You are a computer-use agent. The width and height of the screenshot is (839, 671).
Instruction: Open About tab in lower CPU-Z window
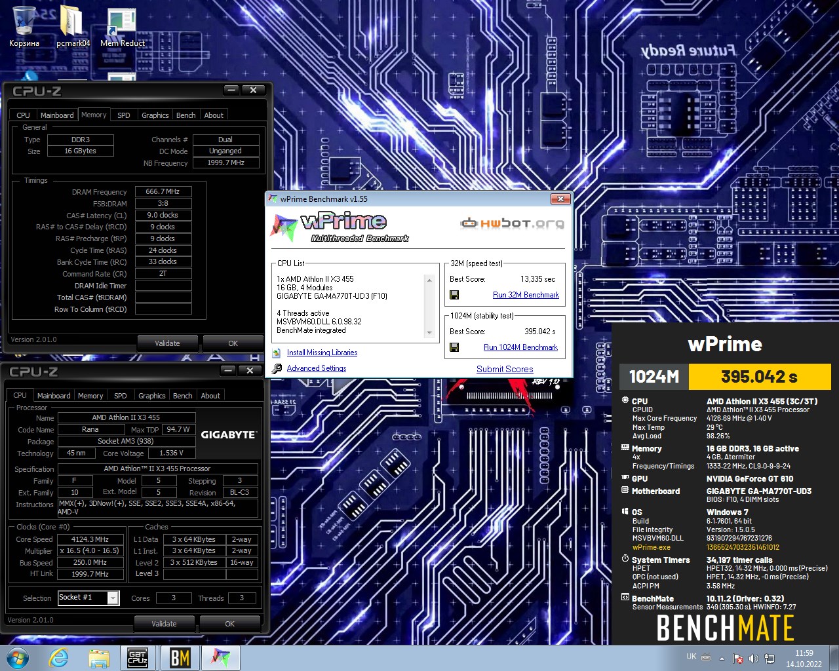[x=210, y=396]
